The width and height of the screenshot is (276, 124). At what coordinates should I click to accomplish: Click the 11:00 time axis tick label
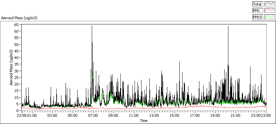point(134,116)
